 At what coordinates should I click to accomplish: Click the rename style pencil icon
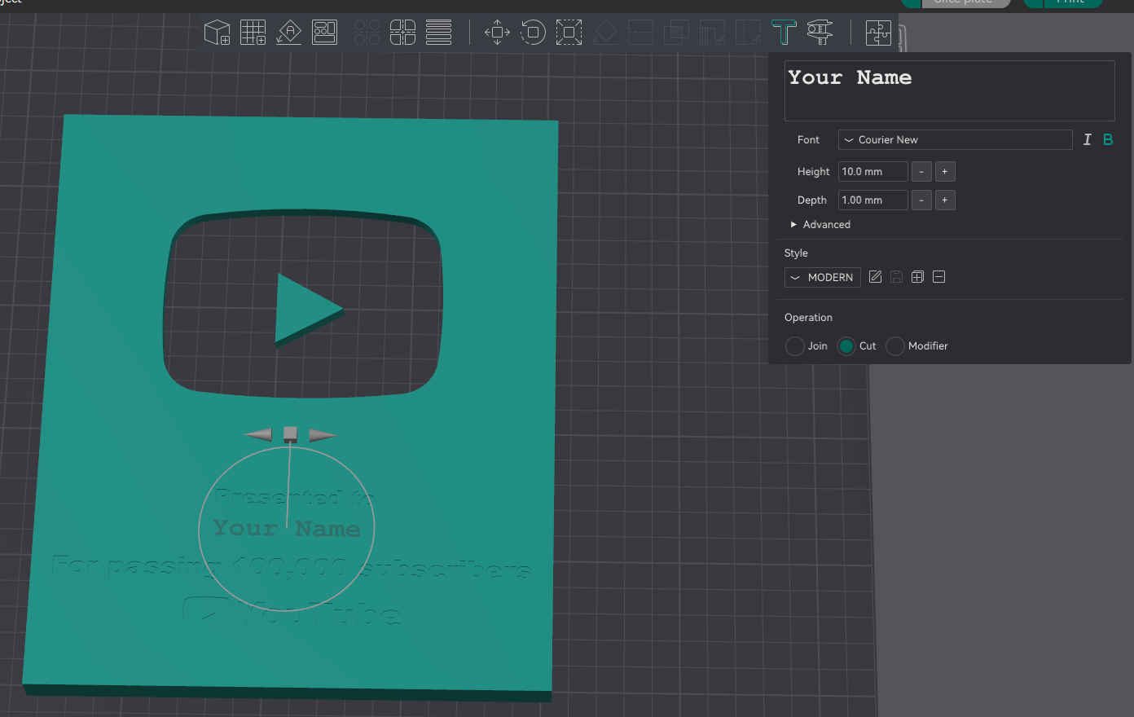(x=876, y=277)
